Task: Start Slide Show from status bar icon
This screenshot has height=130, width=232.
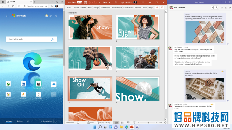Action: click(x=134, y=122)
